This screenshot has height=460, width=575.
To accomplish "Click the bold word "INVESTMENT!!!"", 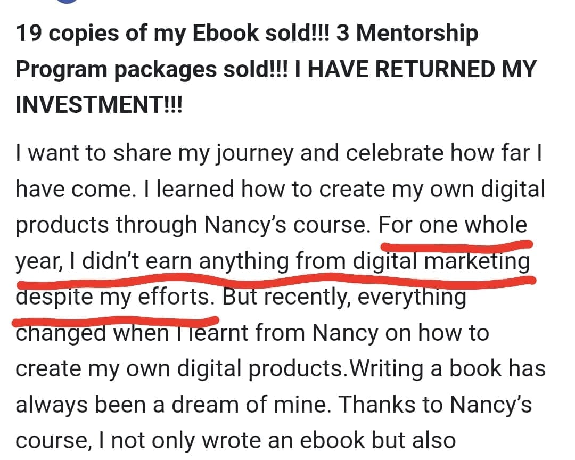I will point(98,104).
